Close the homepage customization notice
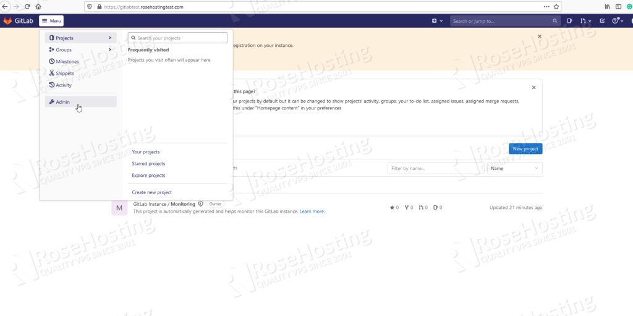 pos(533,87)
